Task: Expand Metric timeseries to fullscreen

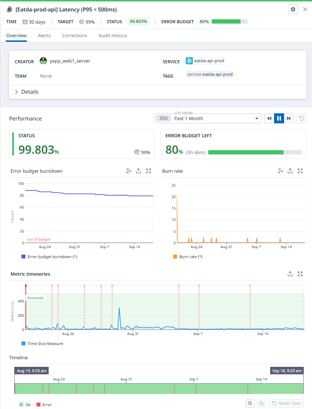Action: tap(300, 274)
